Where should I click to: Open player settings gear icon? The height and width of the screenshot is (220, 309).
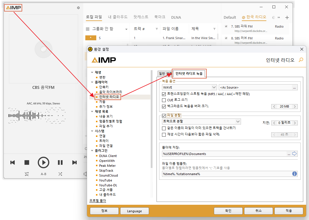[78, 8]
